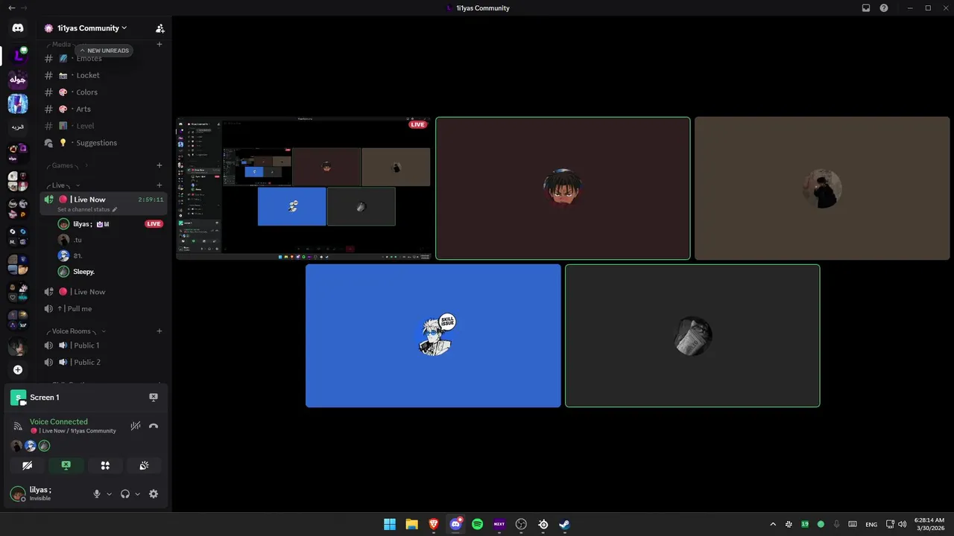
Task: Open OBS Studio from the taskbar
Action: click(521, 524)
